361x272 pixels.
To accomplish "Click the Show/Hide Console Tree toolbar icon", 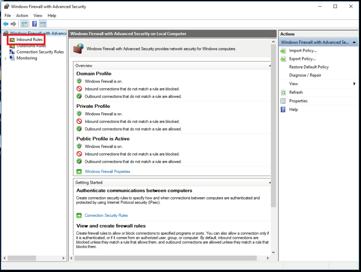I will tap(24, 24).
